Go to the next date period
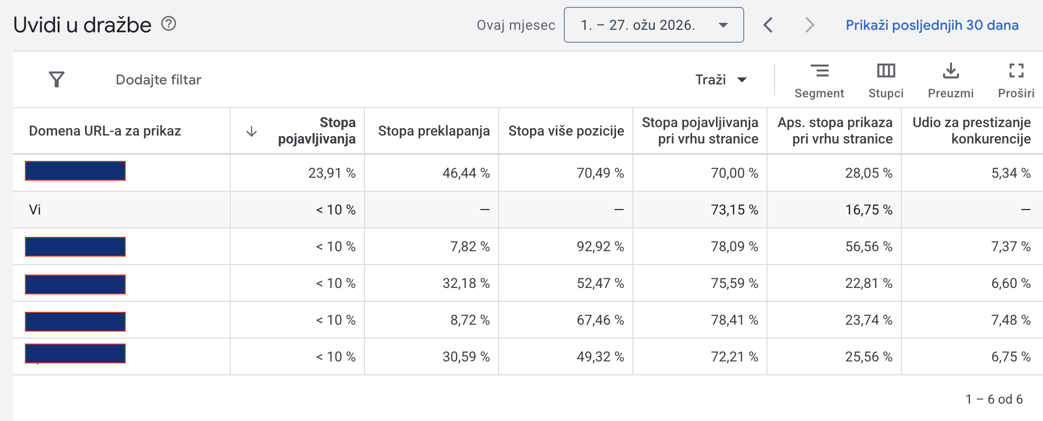 pyautogui.click(x=810, y=25)
